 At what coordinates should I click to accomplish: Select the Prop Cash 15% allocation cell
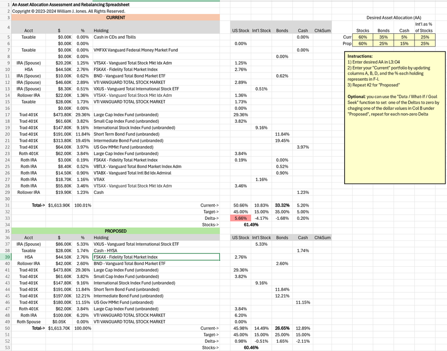coord(404,43)
